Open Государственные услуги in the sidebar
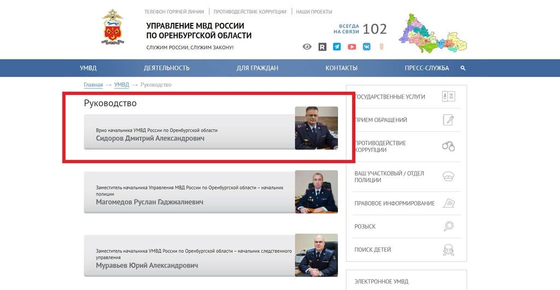 tap(389, 97)
